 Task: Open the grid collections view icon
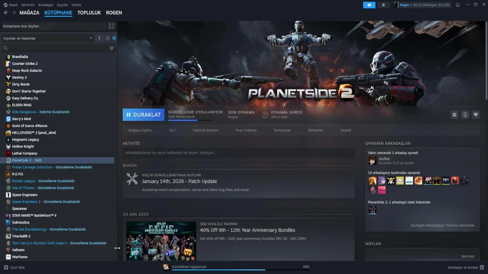coord(111,26)
